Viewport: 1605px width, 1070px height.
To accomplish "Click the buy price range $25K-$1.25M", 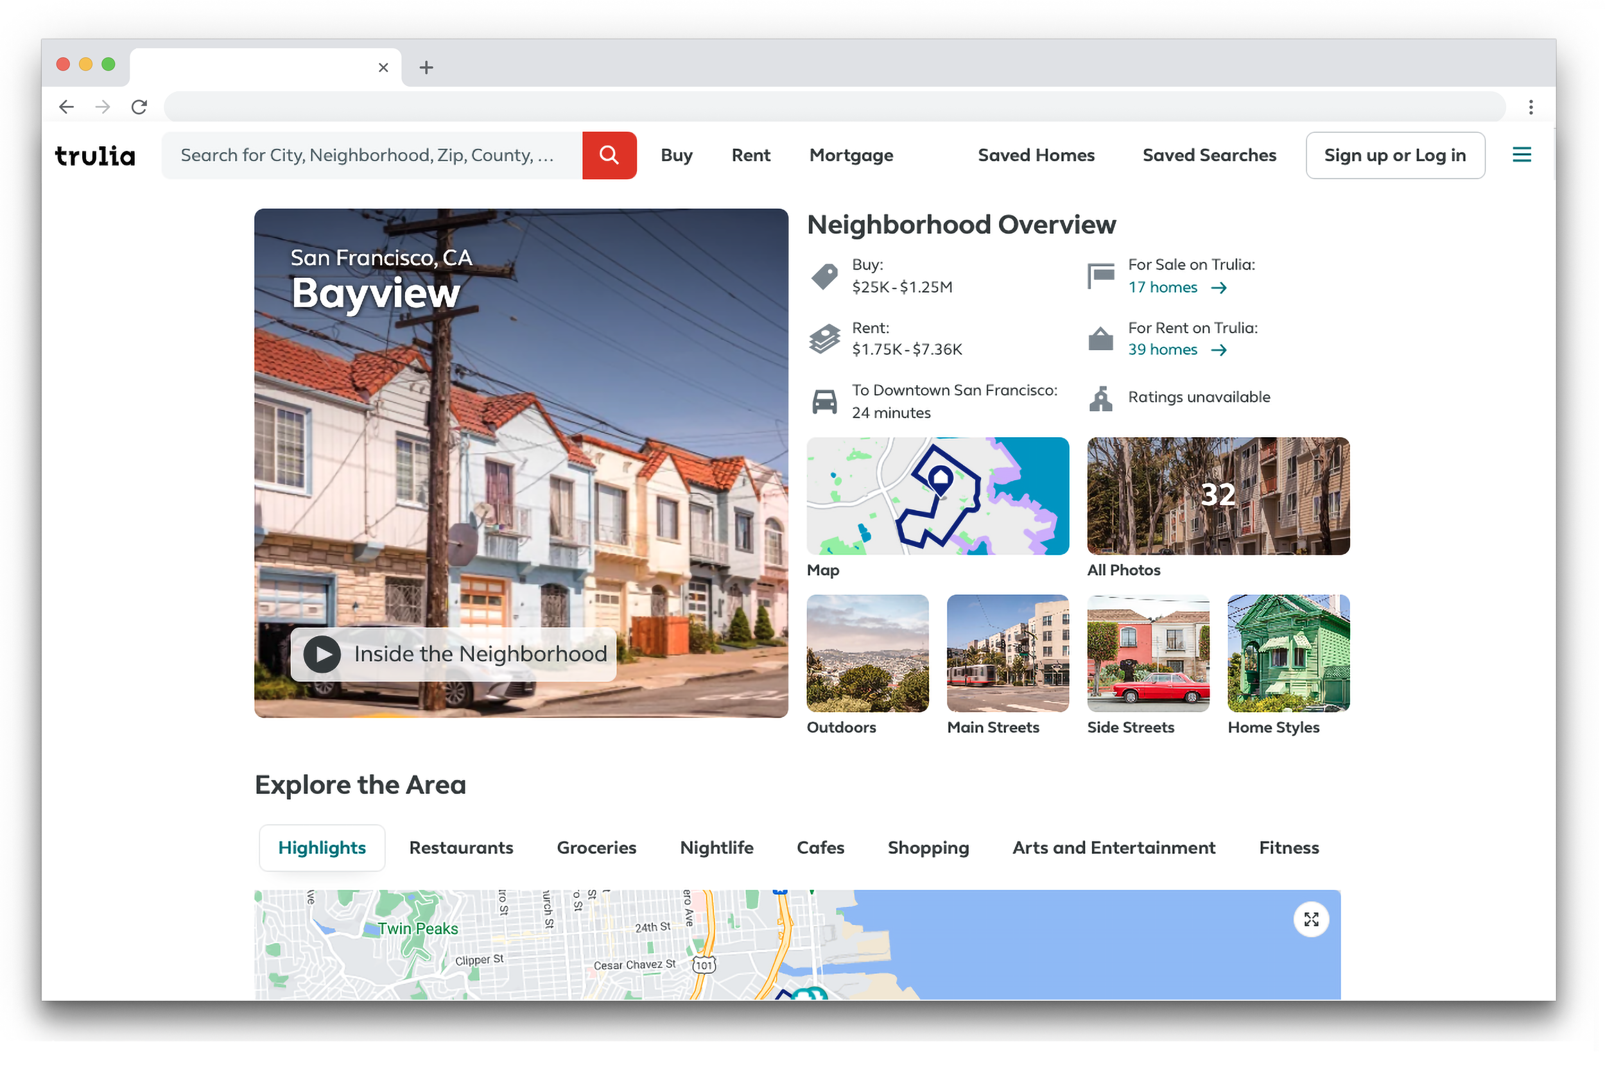I will point(902,288).
